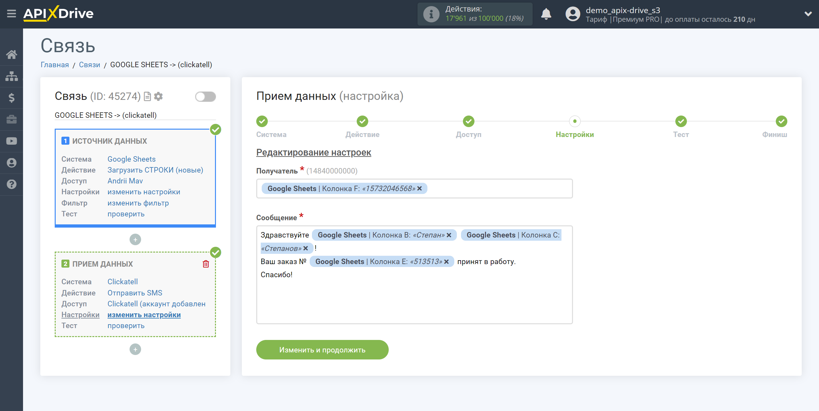
Task: Open the Andrii Mav access link
Action: pos(125,181)
